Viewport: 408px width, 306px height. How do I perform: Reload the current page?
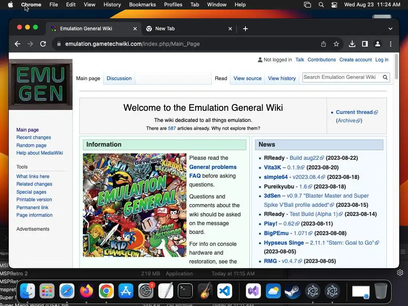[x=43, y=44]
